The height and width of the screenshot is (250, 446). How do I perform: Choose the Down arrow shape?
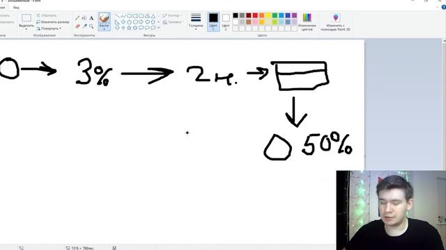click(x=117, y=28)
